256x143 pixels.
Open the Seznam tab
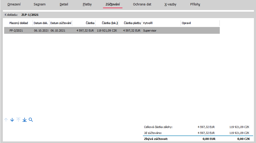pos(40,4)
